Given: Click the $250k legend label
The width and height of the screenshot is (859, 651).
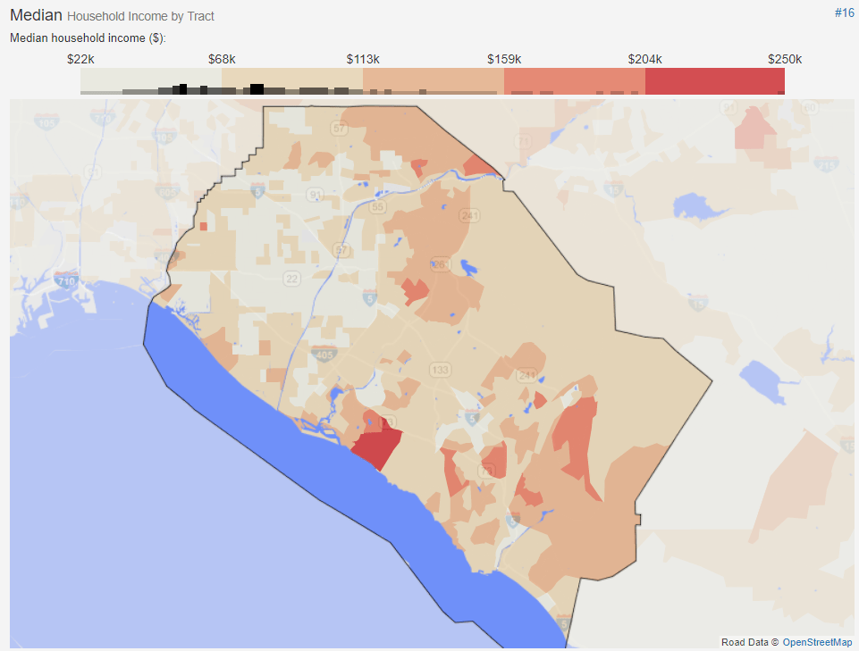Looking at the screenshot, I should tap(785, 59).
